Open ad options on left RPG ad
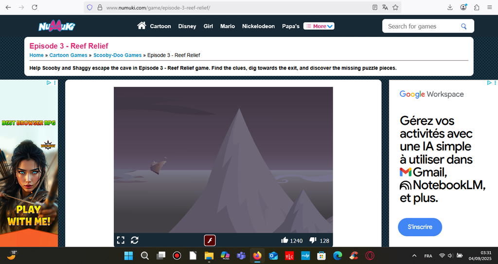This screenshot has width=498, height=264. (x=54, y=83)
